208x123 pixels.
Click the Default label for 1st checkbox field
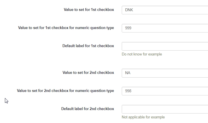pyautogui.click(x=165, y=46)
